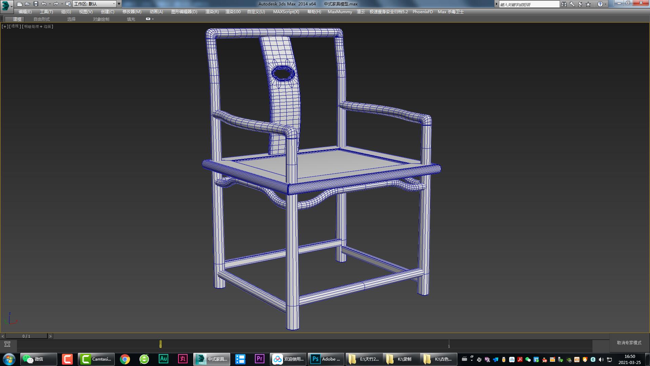Open the 明暗处理+边面 shading viewport label
This screenshot has width=650, height=366.
coord(38,26)
